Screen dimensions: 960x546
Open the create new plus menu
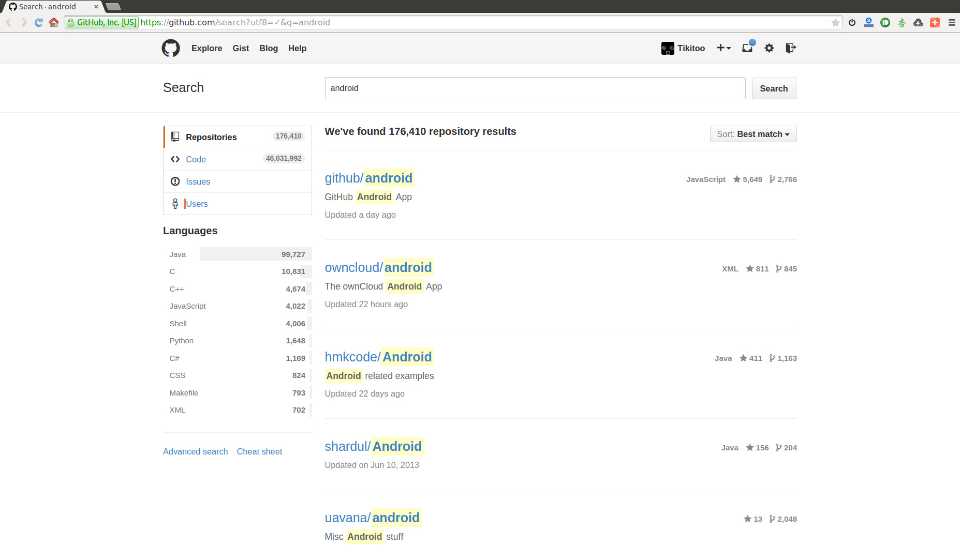coord(723,48)
